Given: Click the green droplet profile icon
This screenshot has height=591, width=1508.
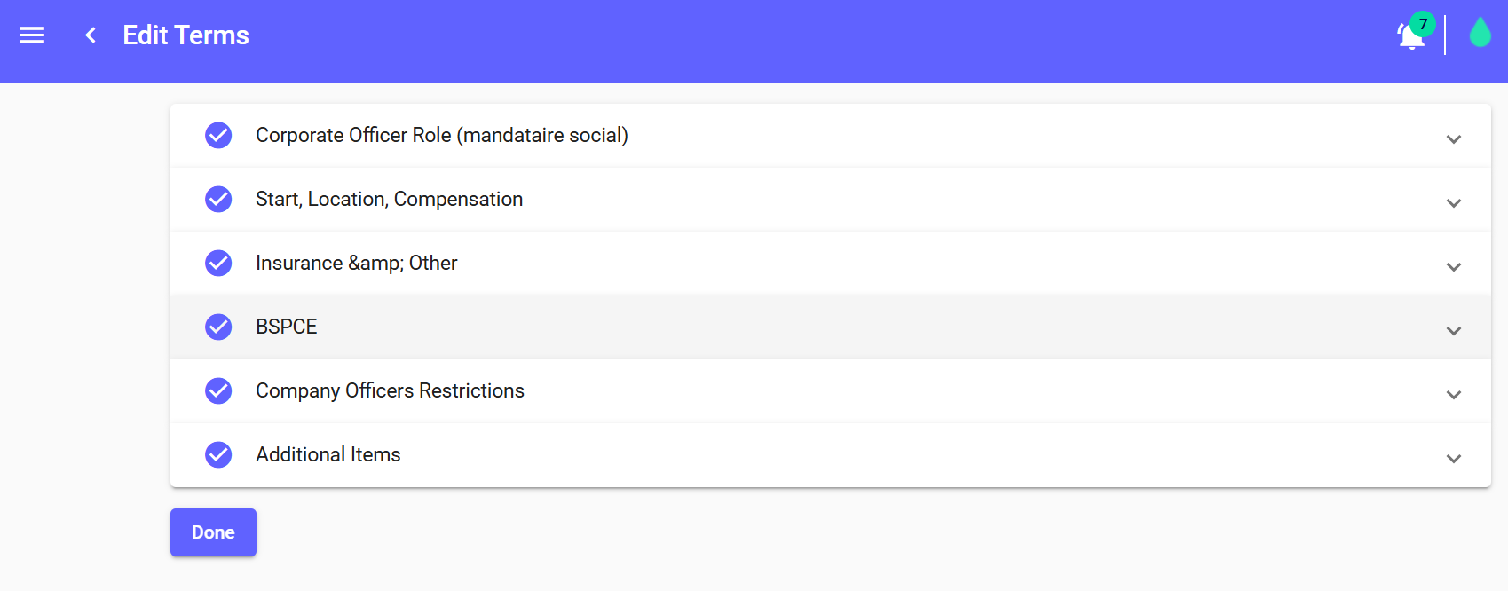Looking at the screenshot, I should click(x=1480, y=34).
